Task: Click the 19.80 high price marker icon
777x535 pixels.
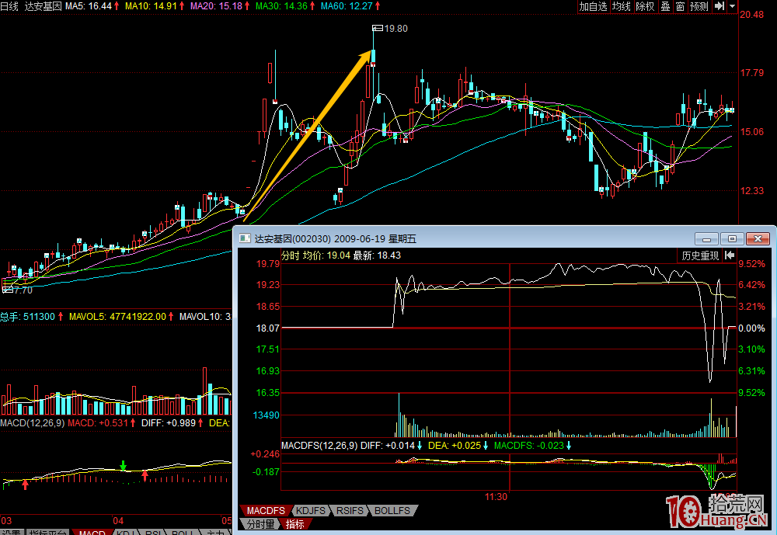Action: 378,28
